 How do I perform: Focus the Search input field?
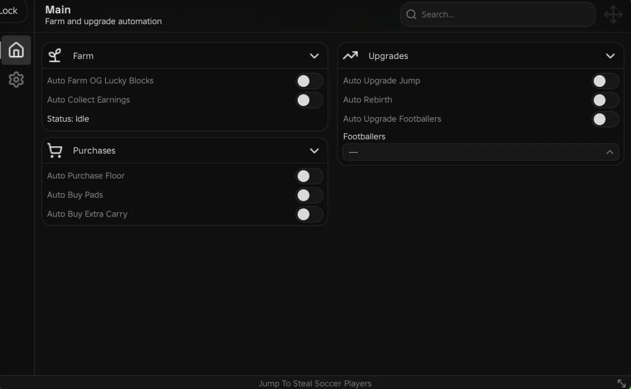pyautogui.click(x=498, y=15)
